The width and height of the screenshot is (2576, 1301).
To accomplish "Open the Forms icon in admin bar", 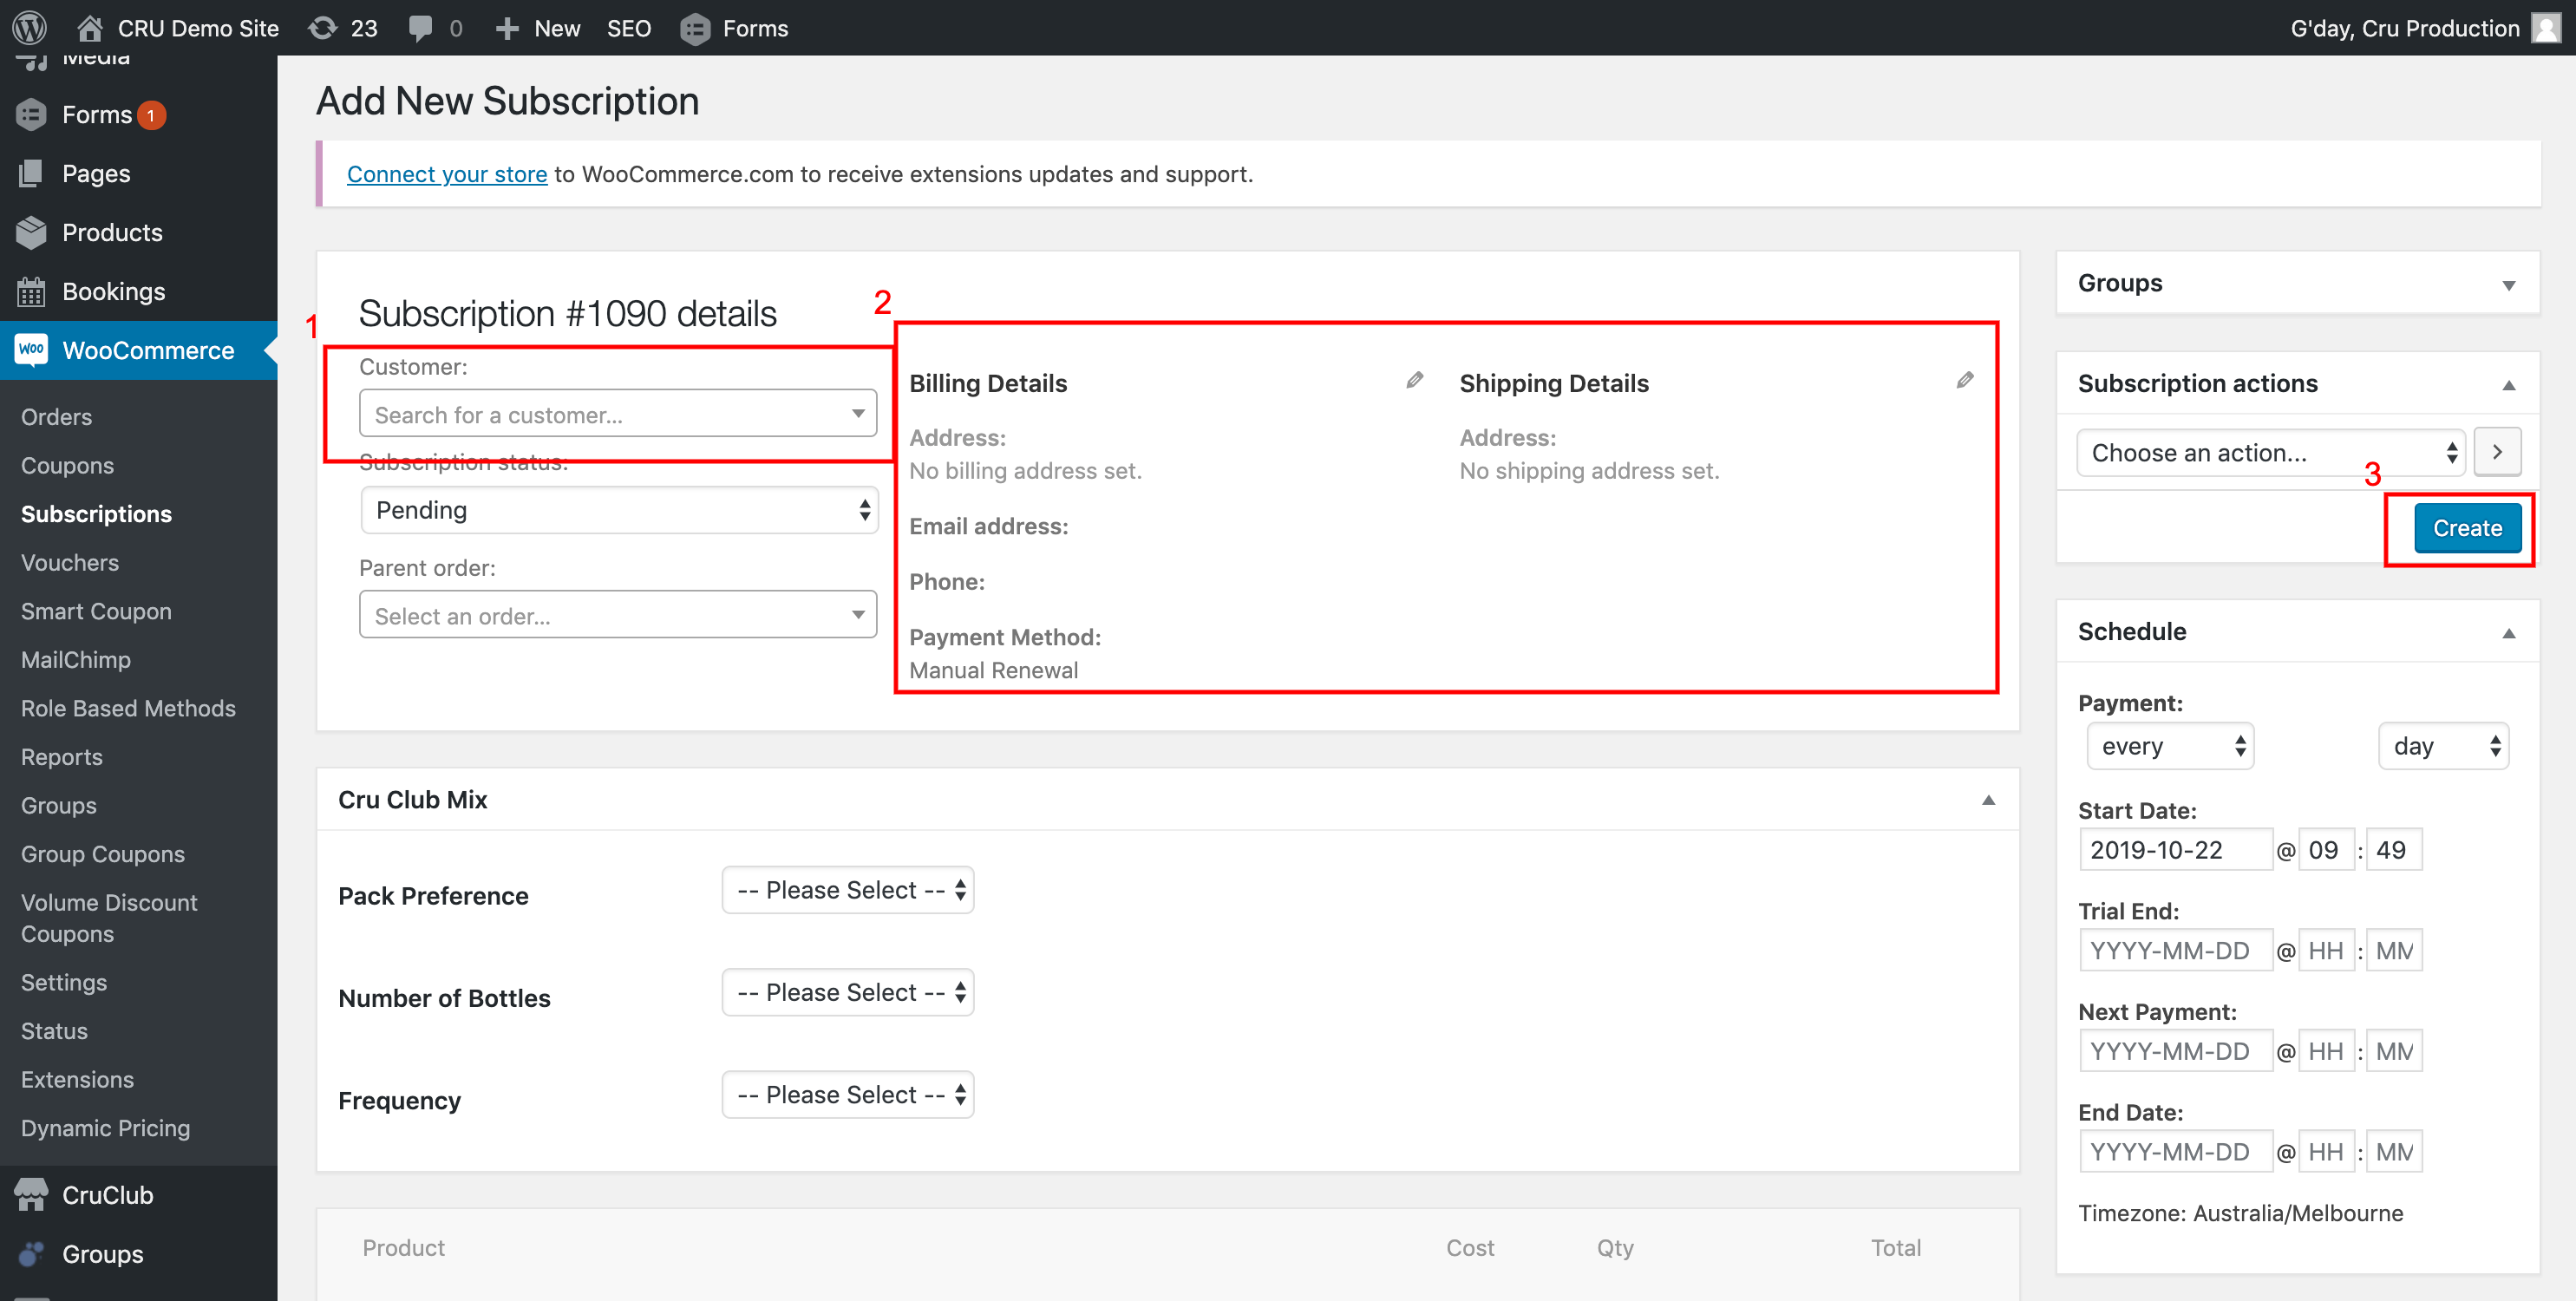I will [695, 28].
